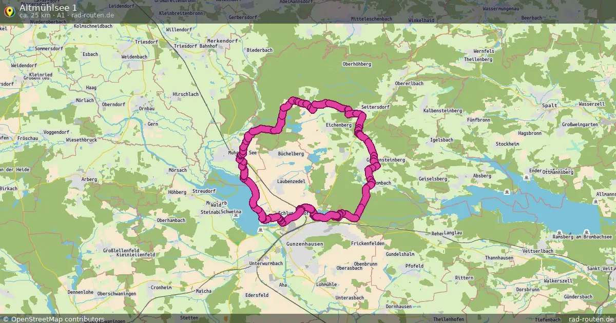Image resolution: width=616 pixels, height=323 pixels.
Task: Click the Mitteleschenbach place label
Action: click(x=371, y=18)
